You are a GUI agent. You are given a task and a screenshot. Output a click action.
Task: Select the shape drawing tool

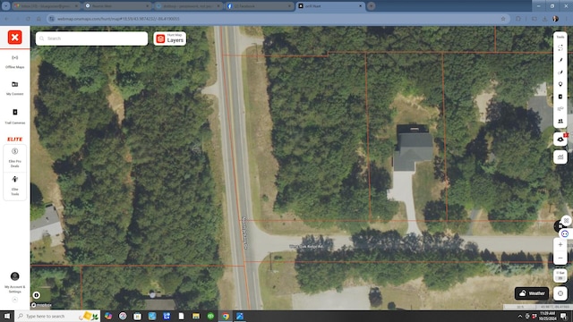560,72
